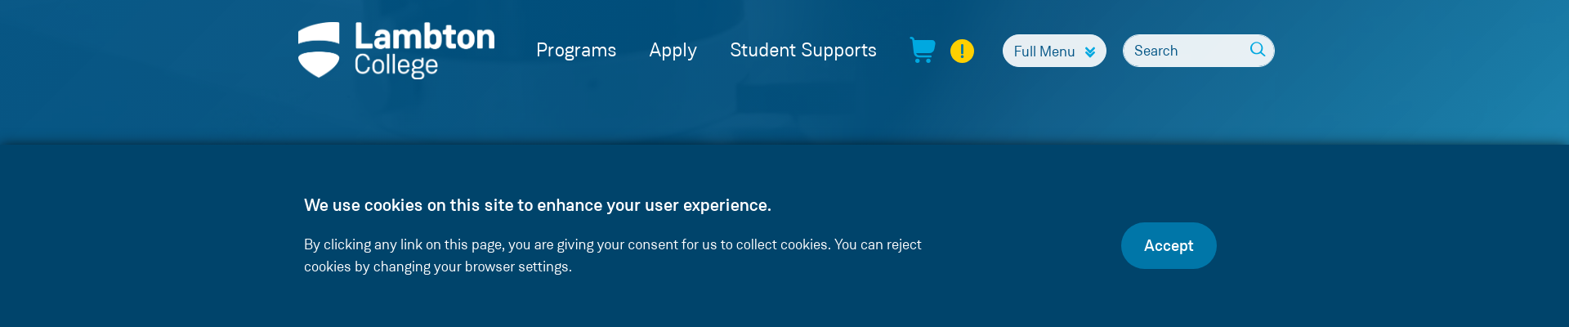1569x327 pixels.
Task: Click the yellow exclamation alert icon
Action: pyautogui.click(x=962, y=51)
